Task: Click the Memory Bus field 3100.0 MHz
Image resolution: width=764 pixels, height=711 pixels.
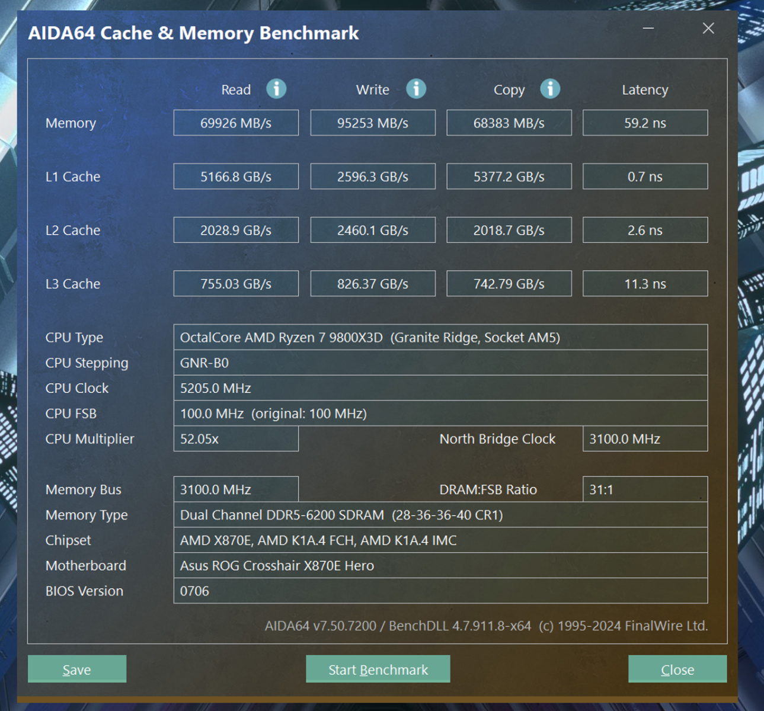Action: (236, 489)
